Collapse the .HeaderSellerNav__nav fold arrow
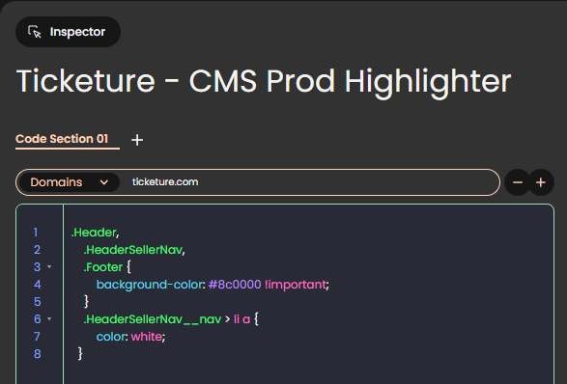 click(x=49, y=319)
